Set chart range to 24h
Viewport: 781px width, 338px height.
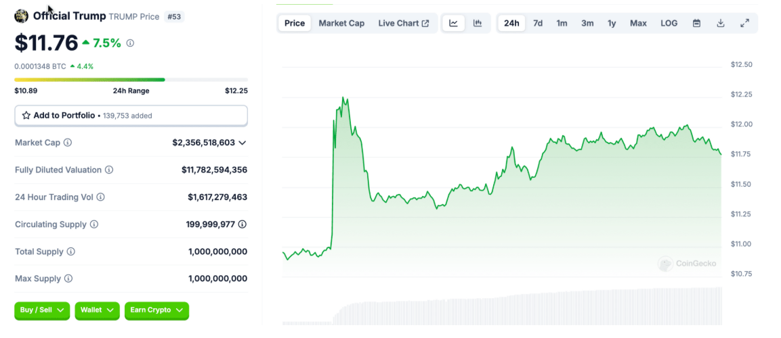511,24
